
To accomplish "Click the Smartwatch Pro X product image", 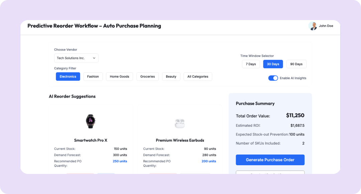I will point(90,121).
